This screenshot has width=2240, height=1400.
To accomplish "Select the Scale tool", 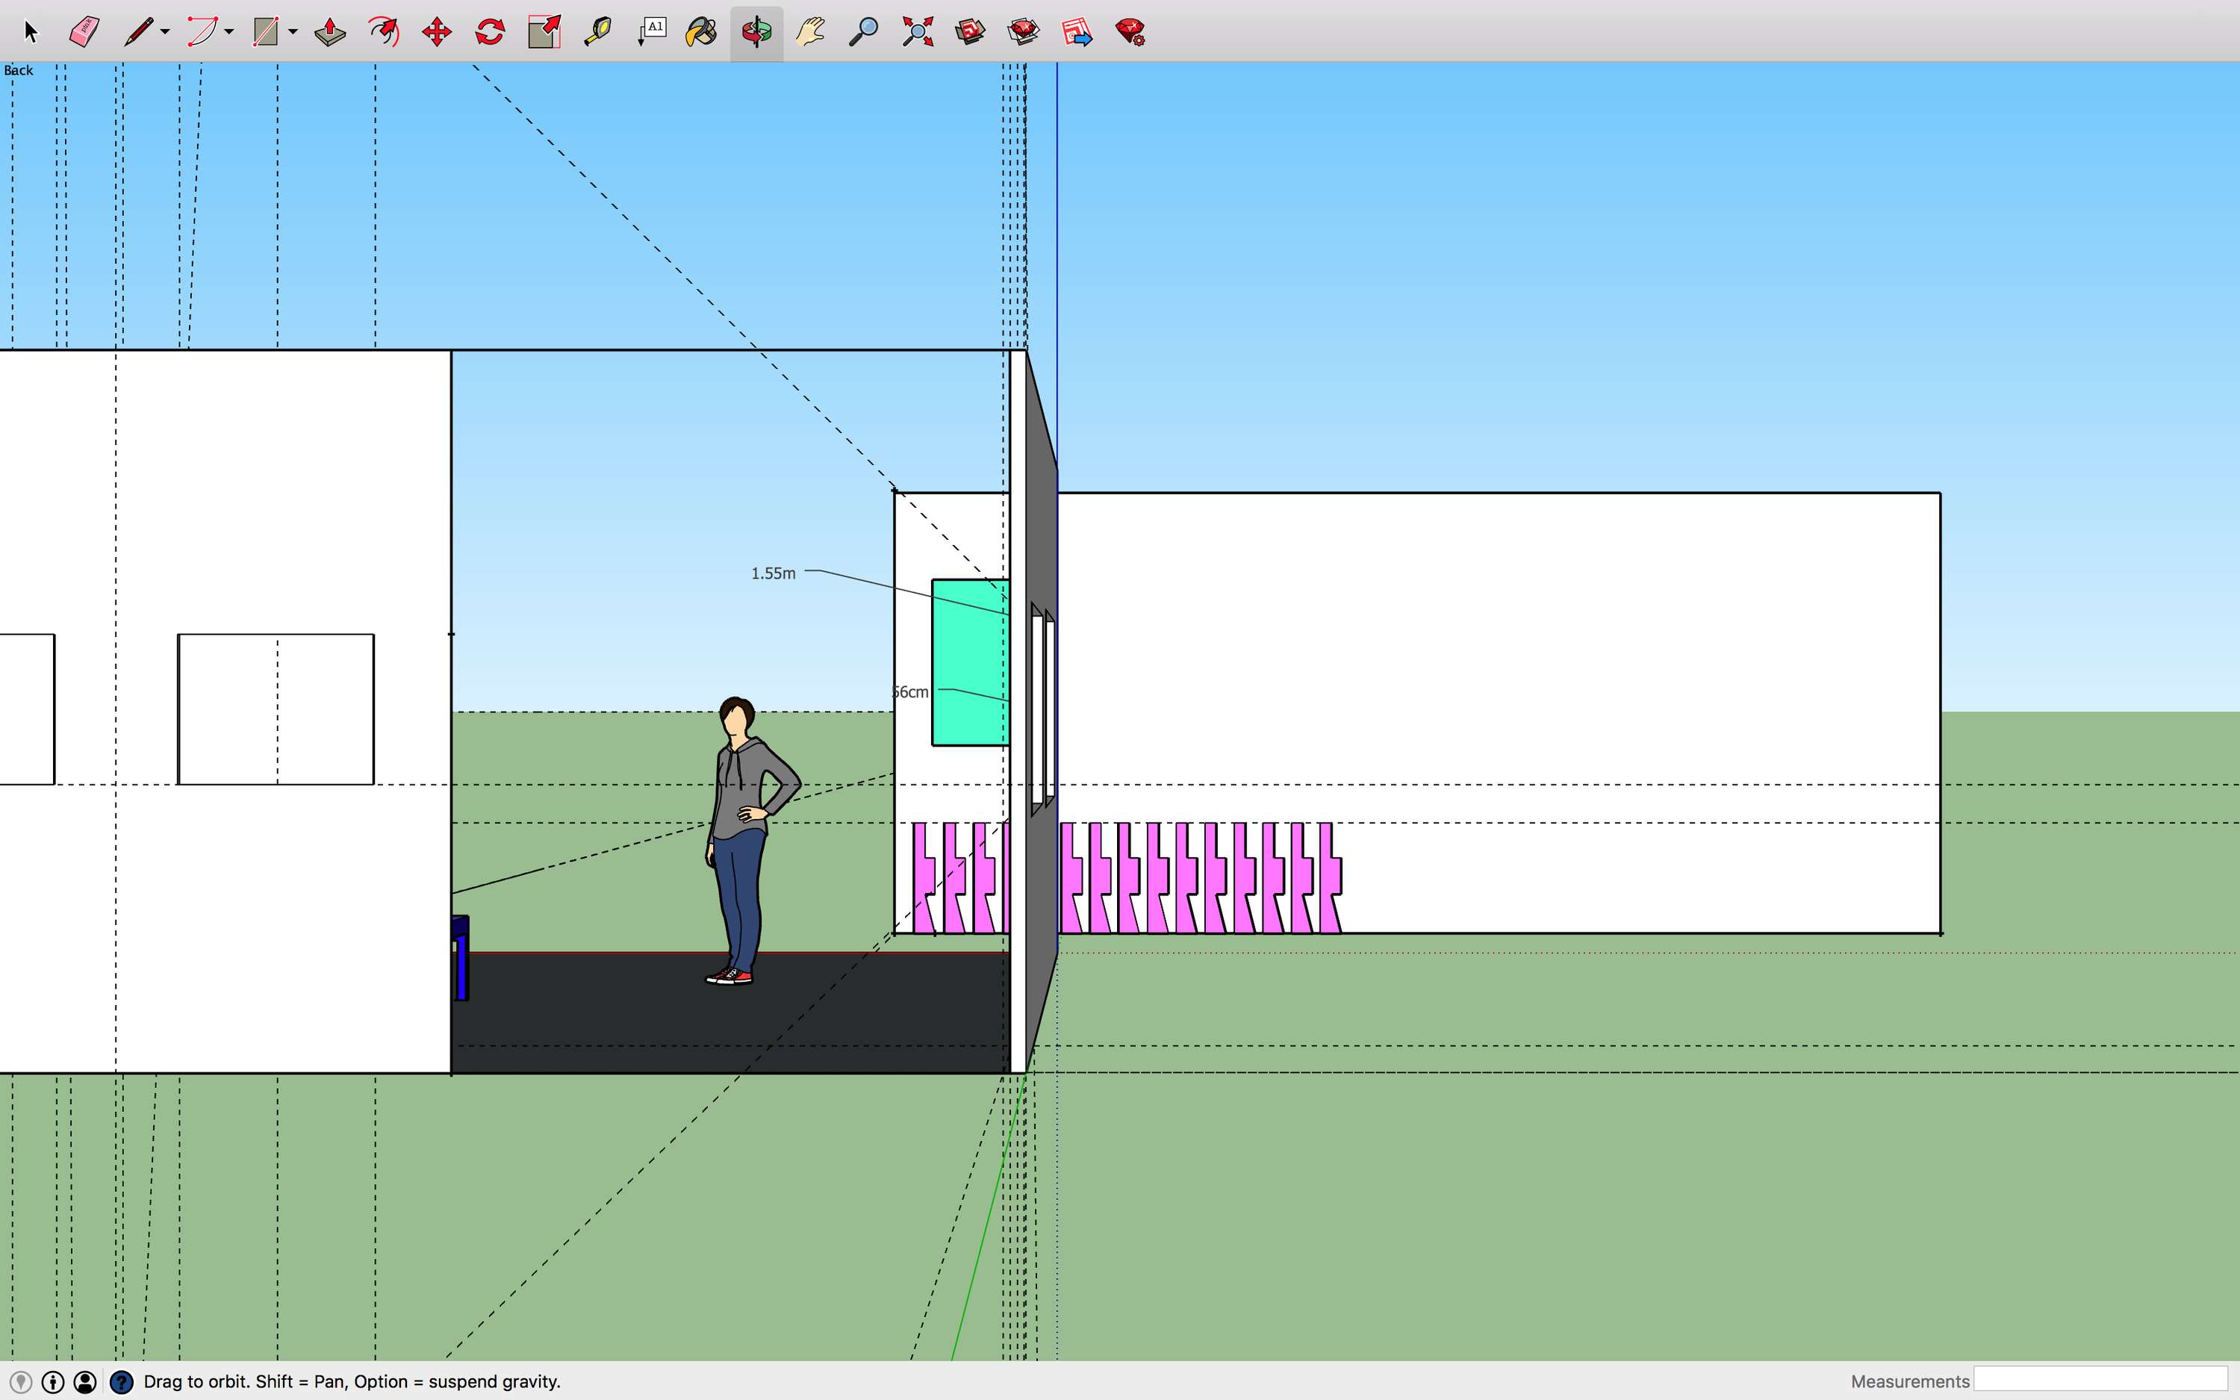I will pyautogui.click(x=544, y=31).
